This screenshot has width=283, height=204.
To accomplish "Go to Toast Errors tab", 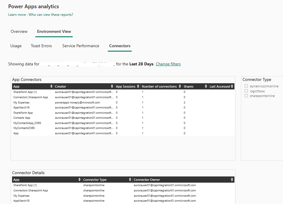I will (x=41, y=46).
